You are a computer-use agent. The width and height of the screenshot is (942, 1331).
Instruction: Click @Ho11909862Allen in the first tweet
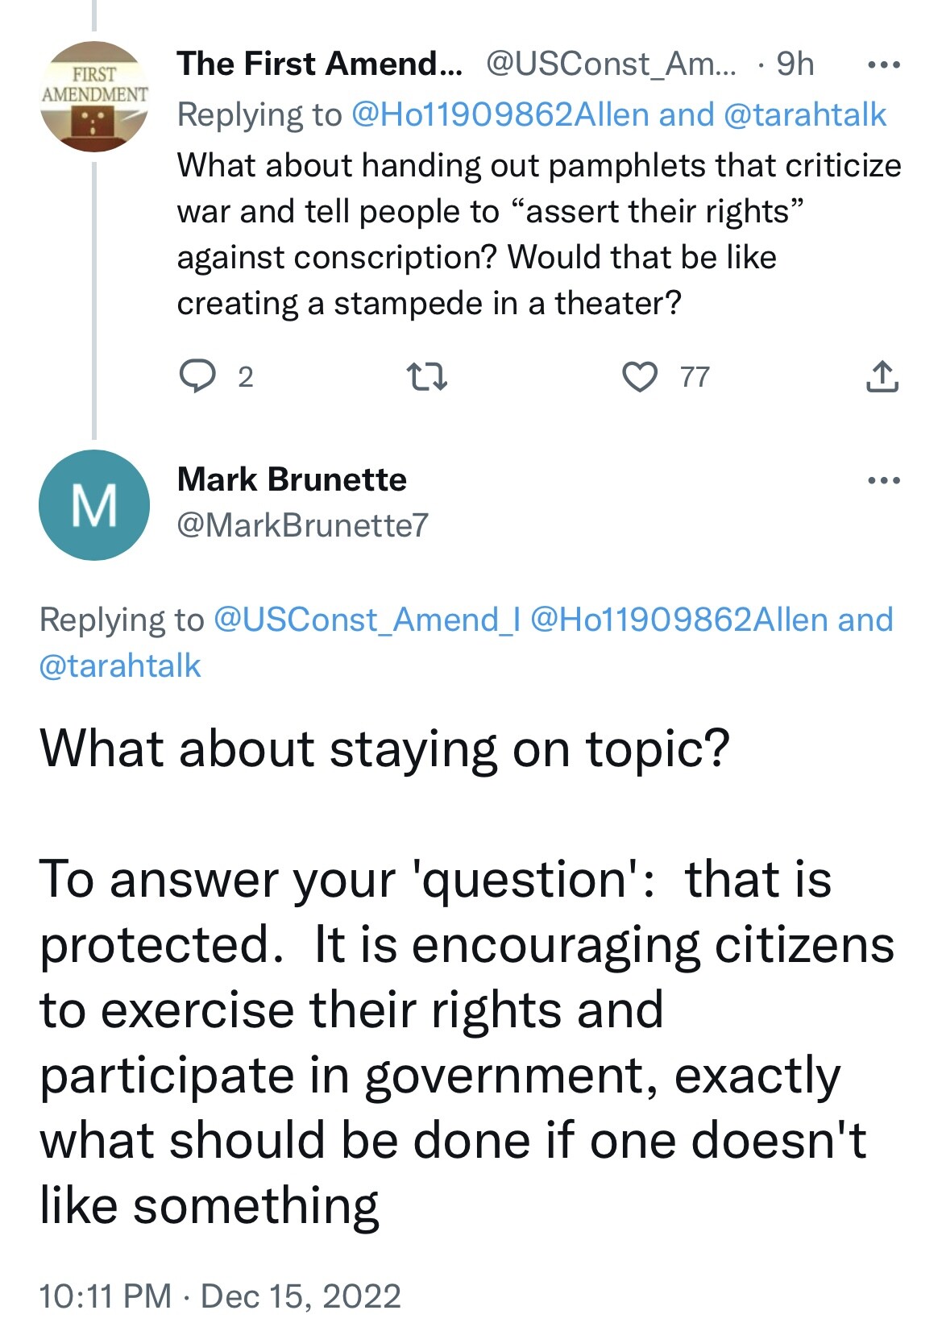tap(500, 115)
